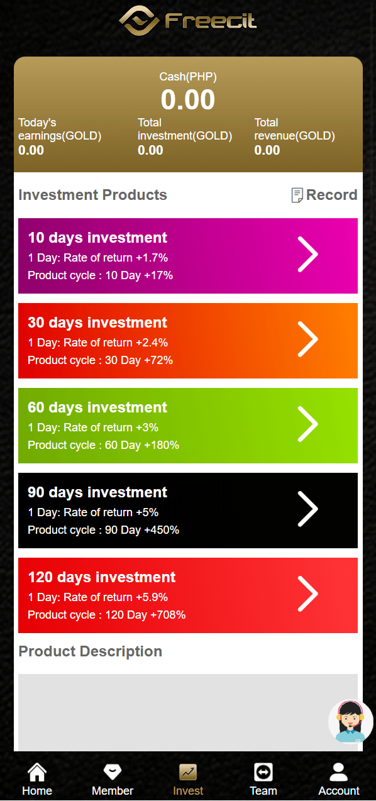The height and width of the screenshot is (801, 376).
Task: Expand 10 days investment chevron arrow
Action: coord(307,255)
